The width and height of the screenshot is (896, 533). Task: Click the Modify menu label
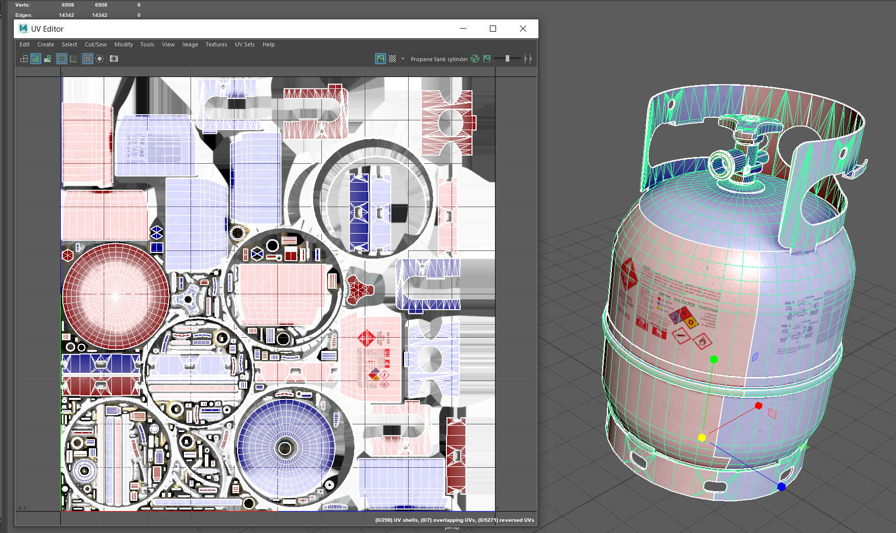point(124,44)
